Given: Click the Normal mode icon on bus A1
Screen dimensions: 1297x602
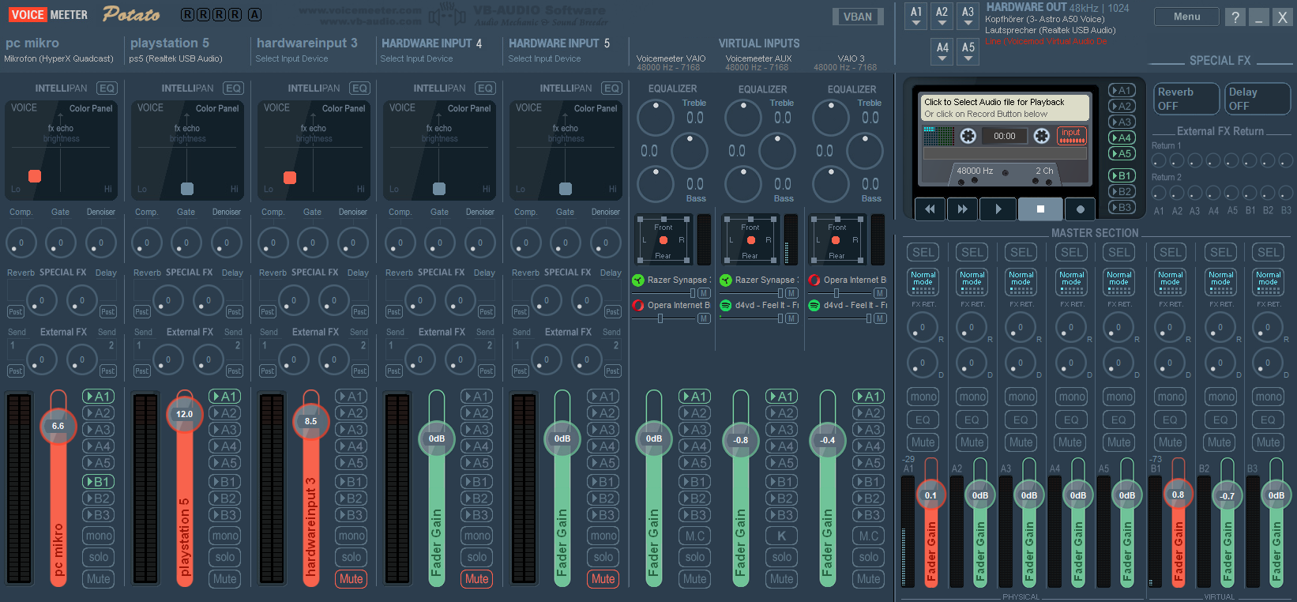Looking at the screenshot, I should (x=923, y=281).
